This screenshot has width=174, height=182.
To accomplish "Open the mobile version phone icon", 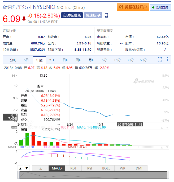I will click(106, 15).
